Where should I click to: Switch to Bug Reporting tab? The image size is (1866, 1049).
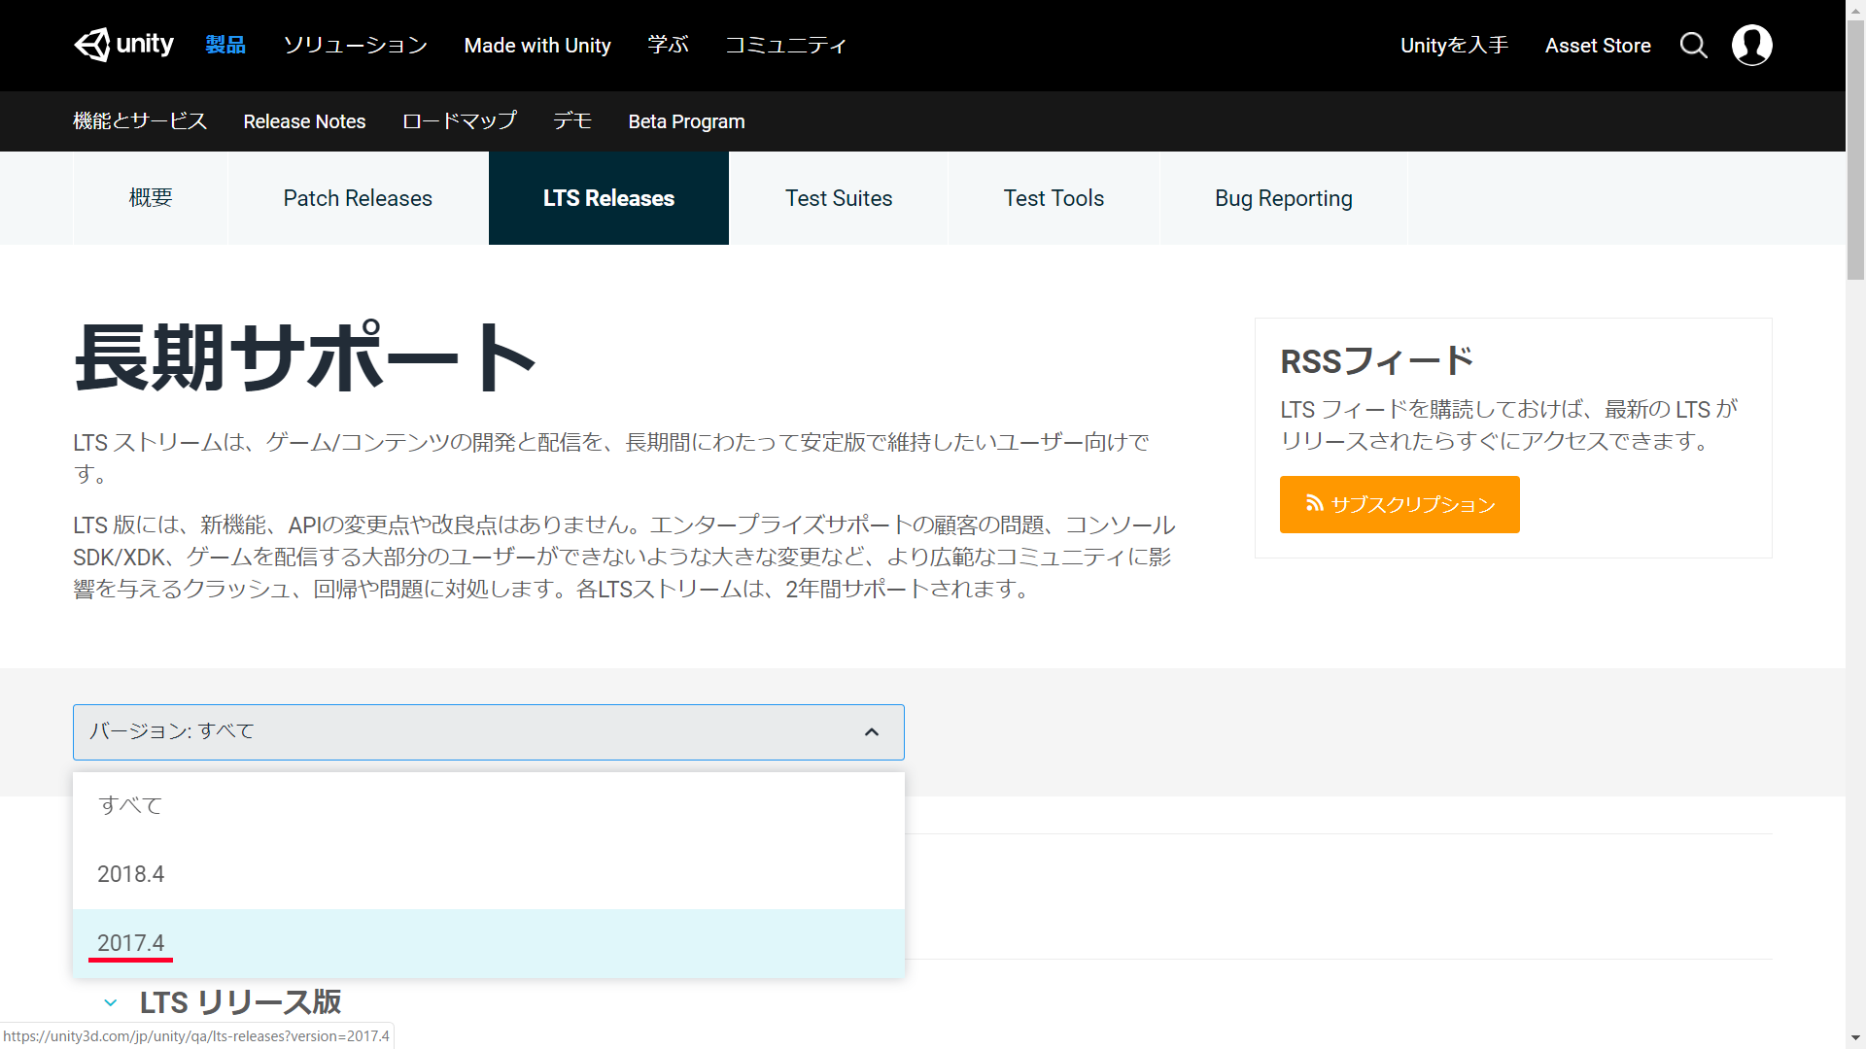pos(1283,198)
